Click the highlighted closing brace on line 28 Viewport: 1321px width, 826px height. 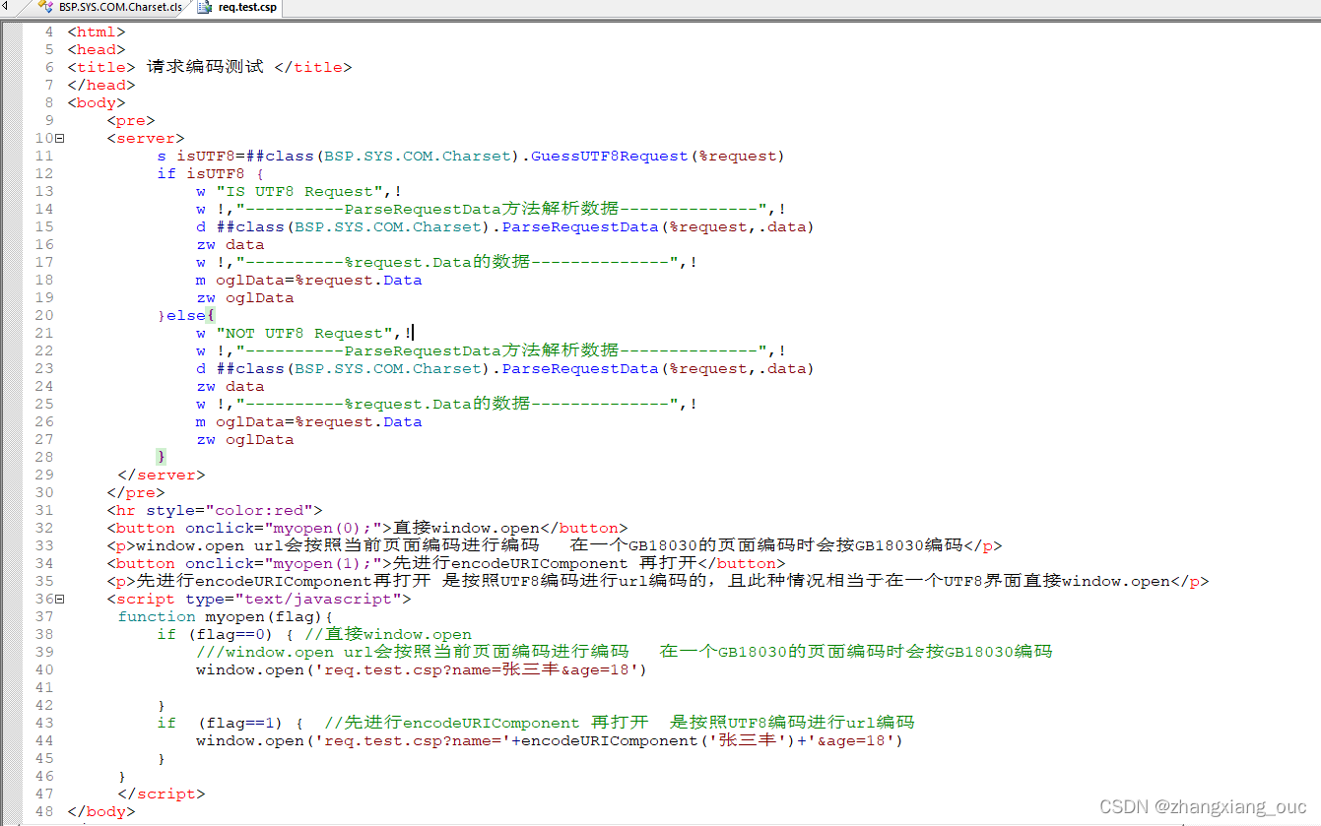(162, 457)
